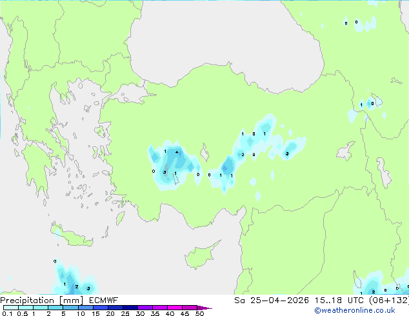Select the 0.1 to 0.5 mm legend swatch
This screenshot has width=409, height=316.
pos(11,308)
